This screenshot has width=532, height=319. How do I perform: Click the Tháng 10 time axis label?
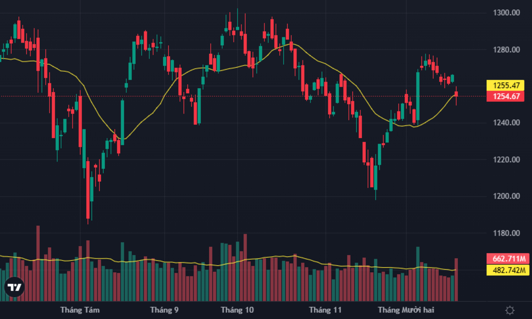(x=237, y=310)
